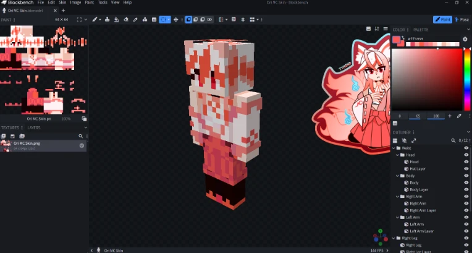Open the Edit menu

click(51, 2)
